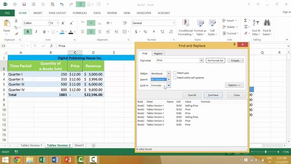Viewport: 291px width, 164px height.
Task: Apply the Fill Color bucket
Action: [62, 32]
